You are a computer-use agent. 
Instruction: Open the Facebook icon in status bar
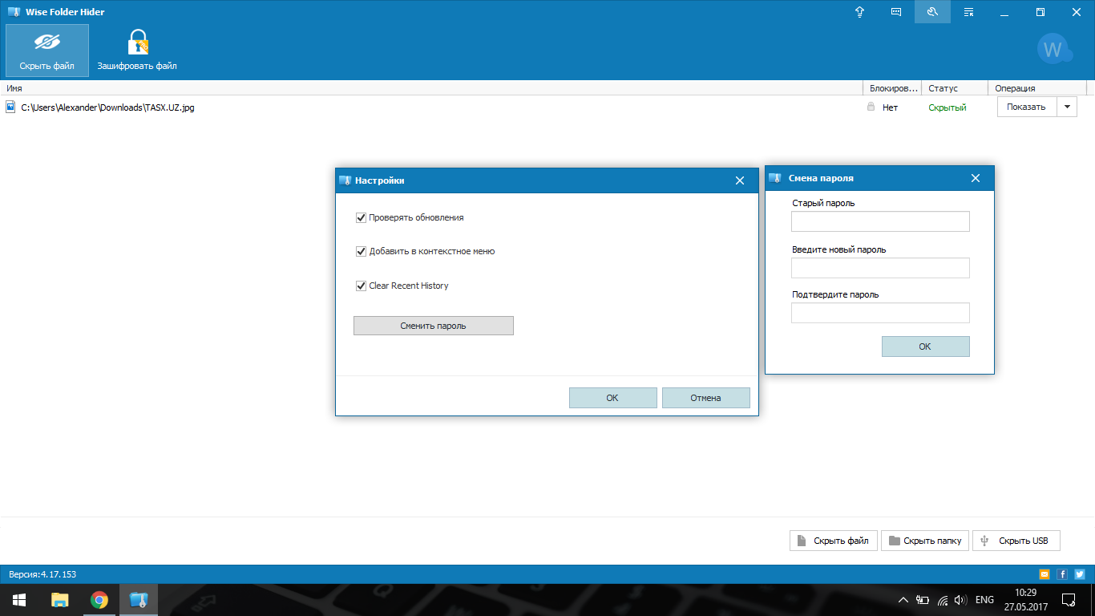1062,574
